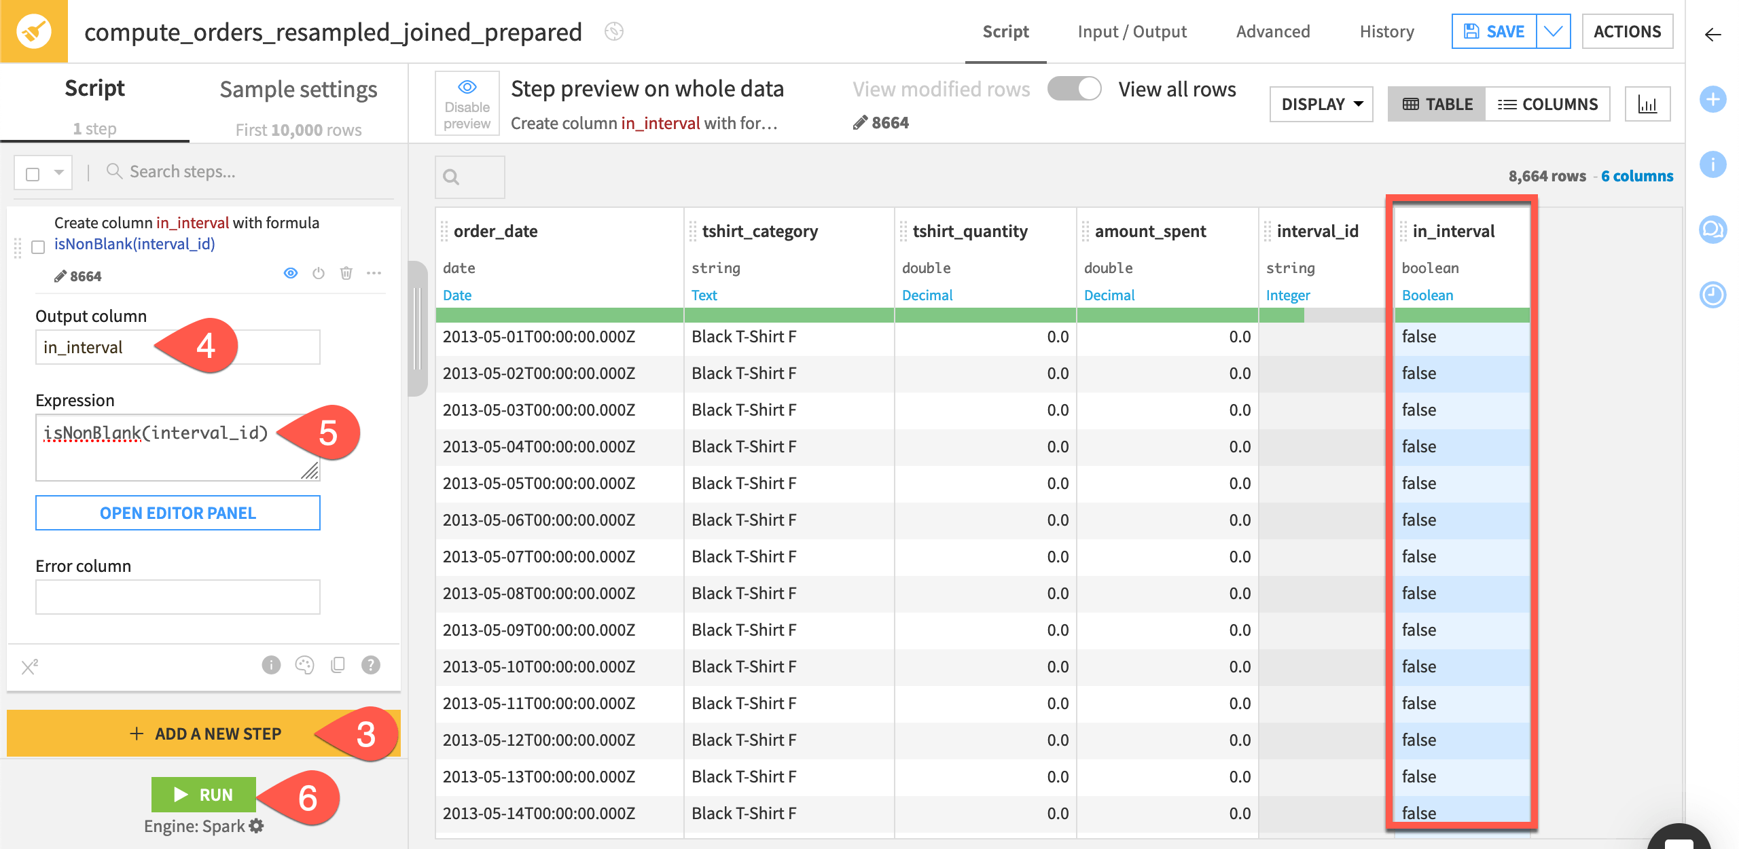This screenshot has width=1739, height=849.
Task: Open the Spark engine settings gear
Action: click(256, 826)
